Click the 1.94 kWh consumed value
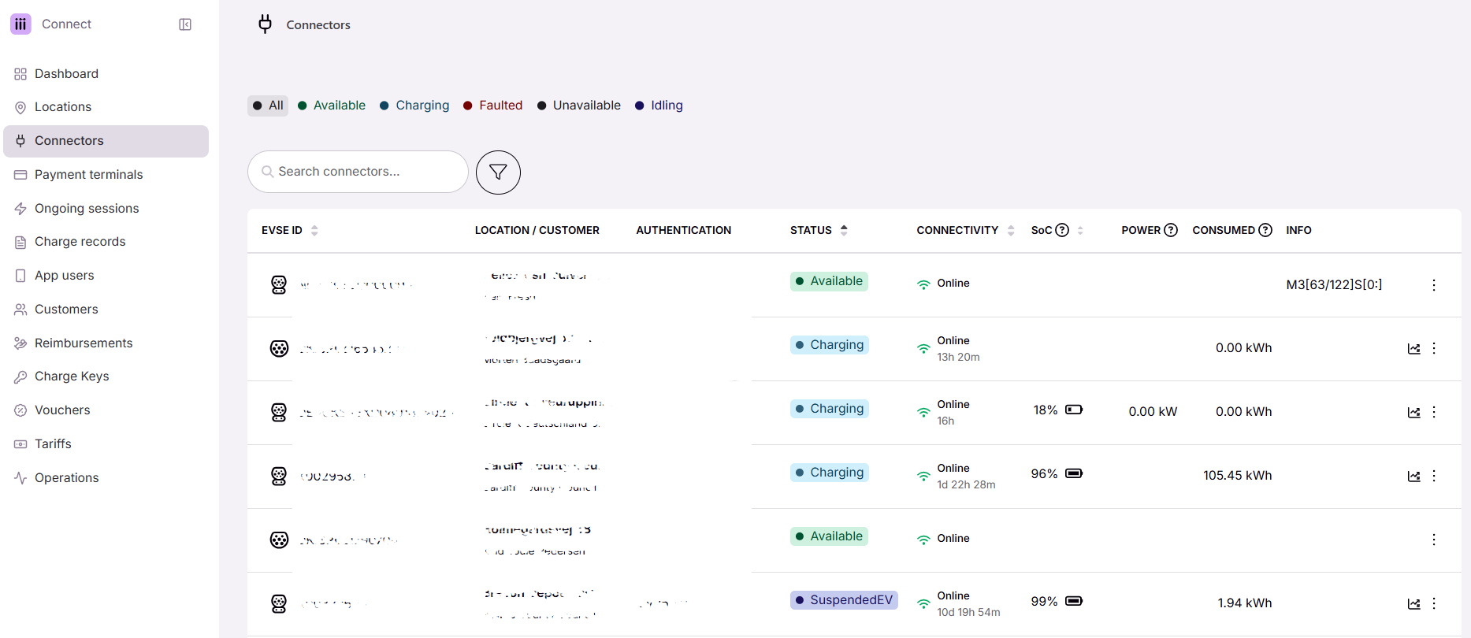 [1244, 603]
